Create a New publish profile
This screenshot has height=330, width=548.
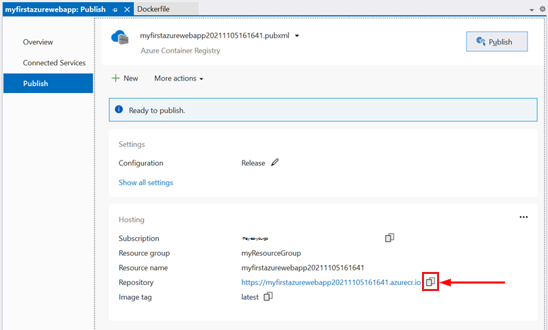[x=125, y=78]
